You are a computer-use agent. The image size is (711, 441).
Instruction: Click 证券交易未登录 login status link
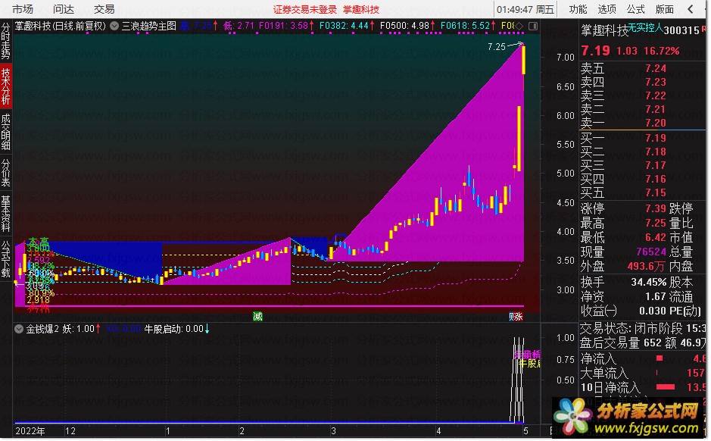305,10
